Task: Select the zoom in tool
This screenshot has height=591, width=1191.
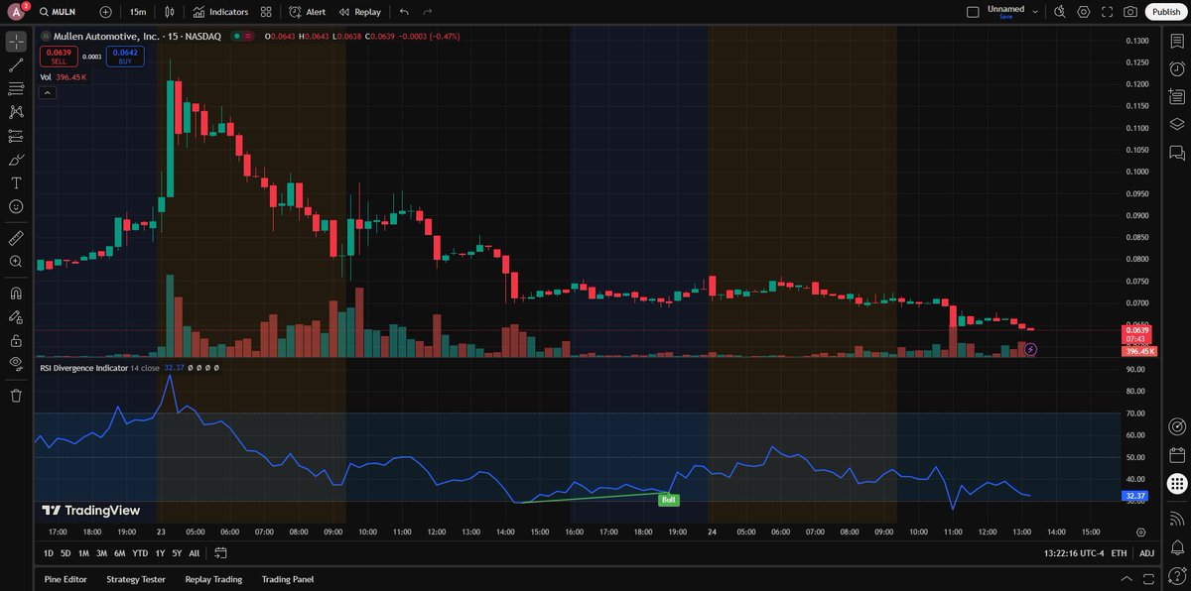Action: pos(16,262)
